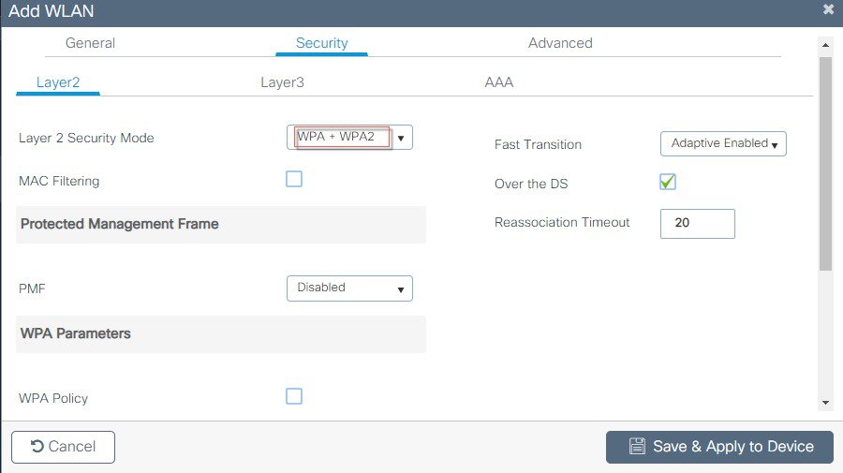Click the Reassociation Timeout label
The width and height of the screenshot is (843, 473).
pos(562,223)
